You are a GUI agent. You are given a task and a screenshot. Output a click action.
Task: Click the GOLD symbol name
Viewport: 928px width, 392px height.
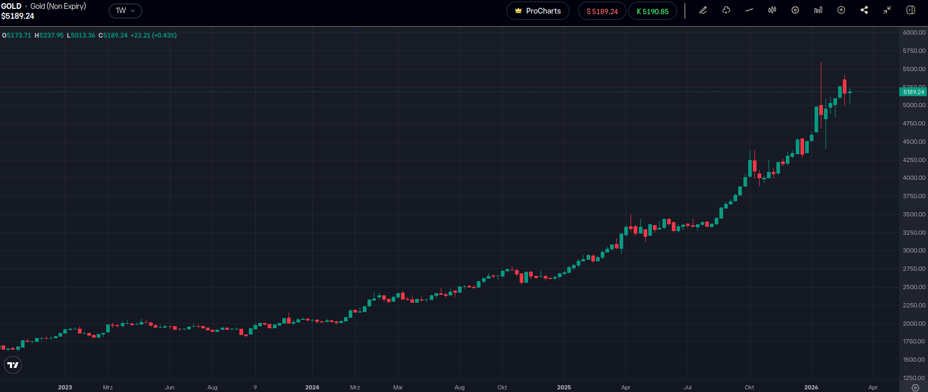tap(12, 6)
